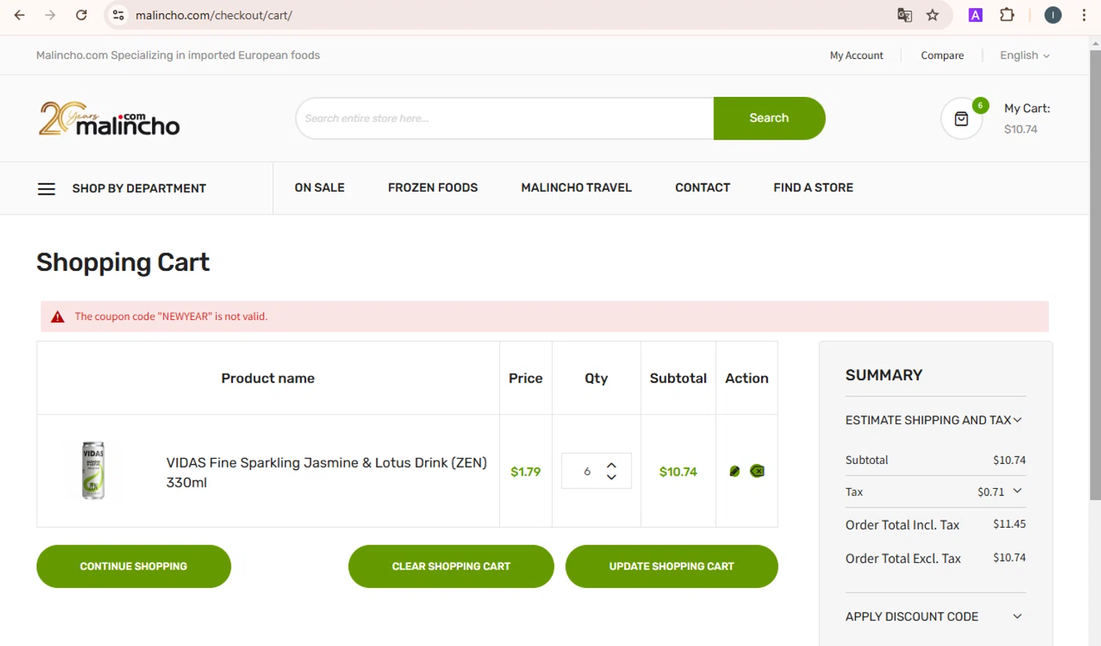Open the Chrome profile avatar
The image size is (1101, 646).
(x=1053, y=15)
